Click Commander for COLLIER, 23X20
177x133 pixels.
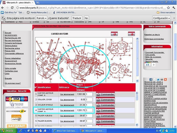click(x=105, y=100)
